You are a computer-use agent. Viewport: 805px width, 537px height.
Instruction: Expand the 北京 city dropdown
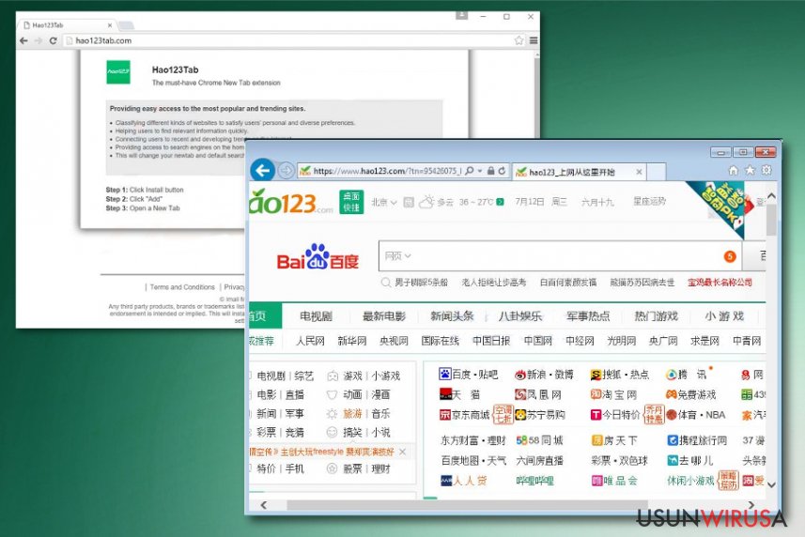[383, 202]
